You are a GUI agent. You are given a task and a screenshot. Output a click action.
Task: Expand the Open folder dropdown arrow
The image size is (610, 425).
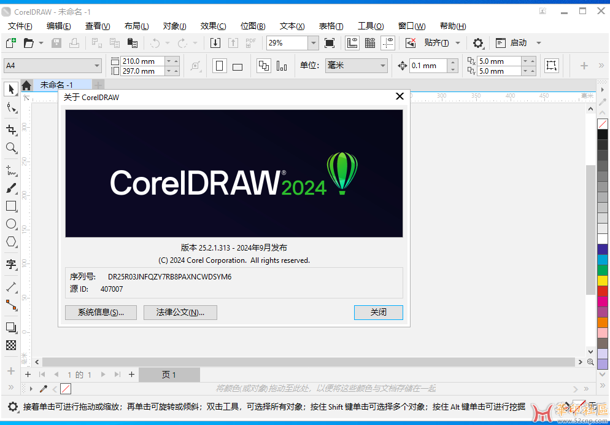pyautogui.click(x=41, y=43)
